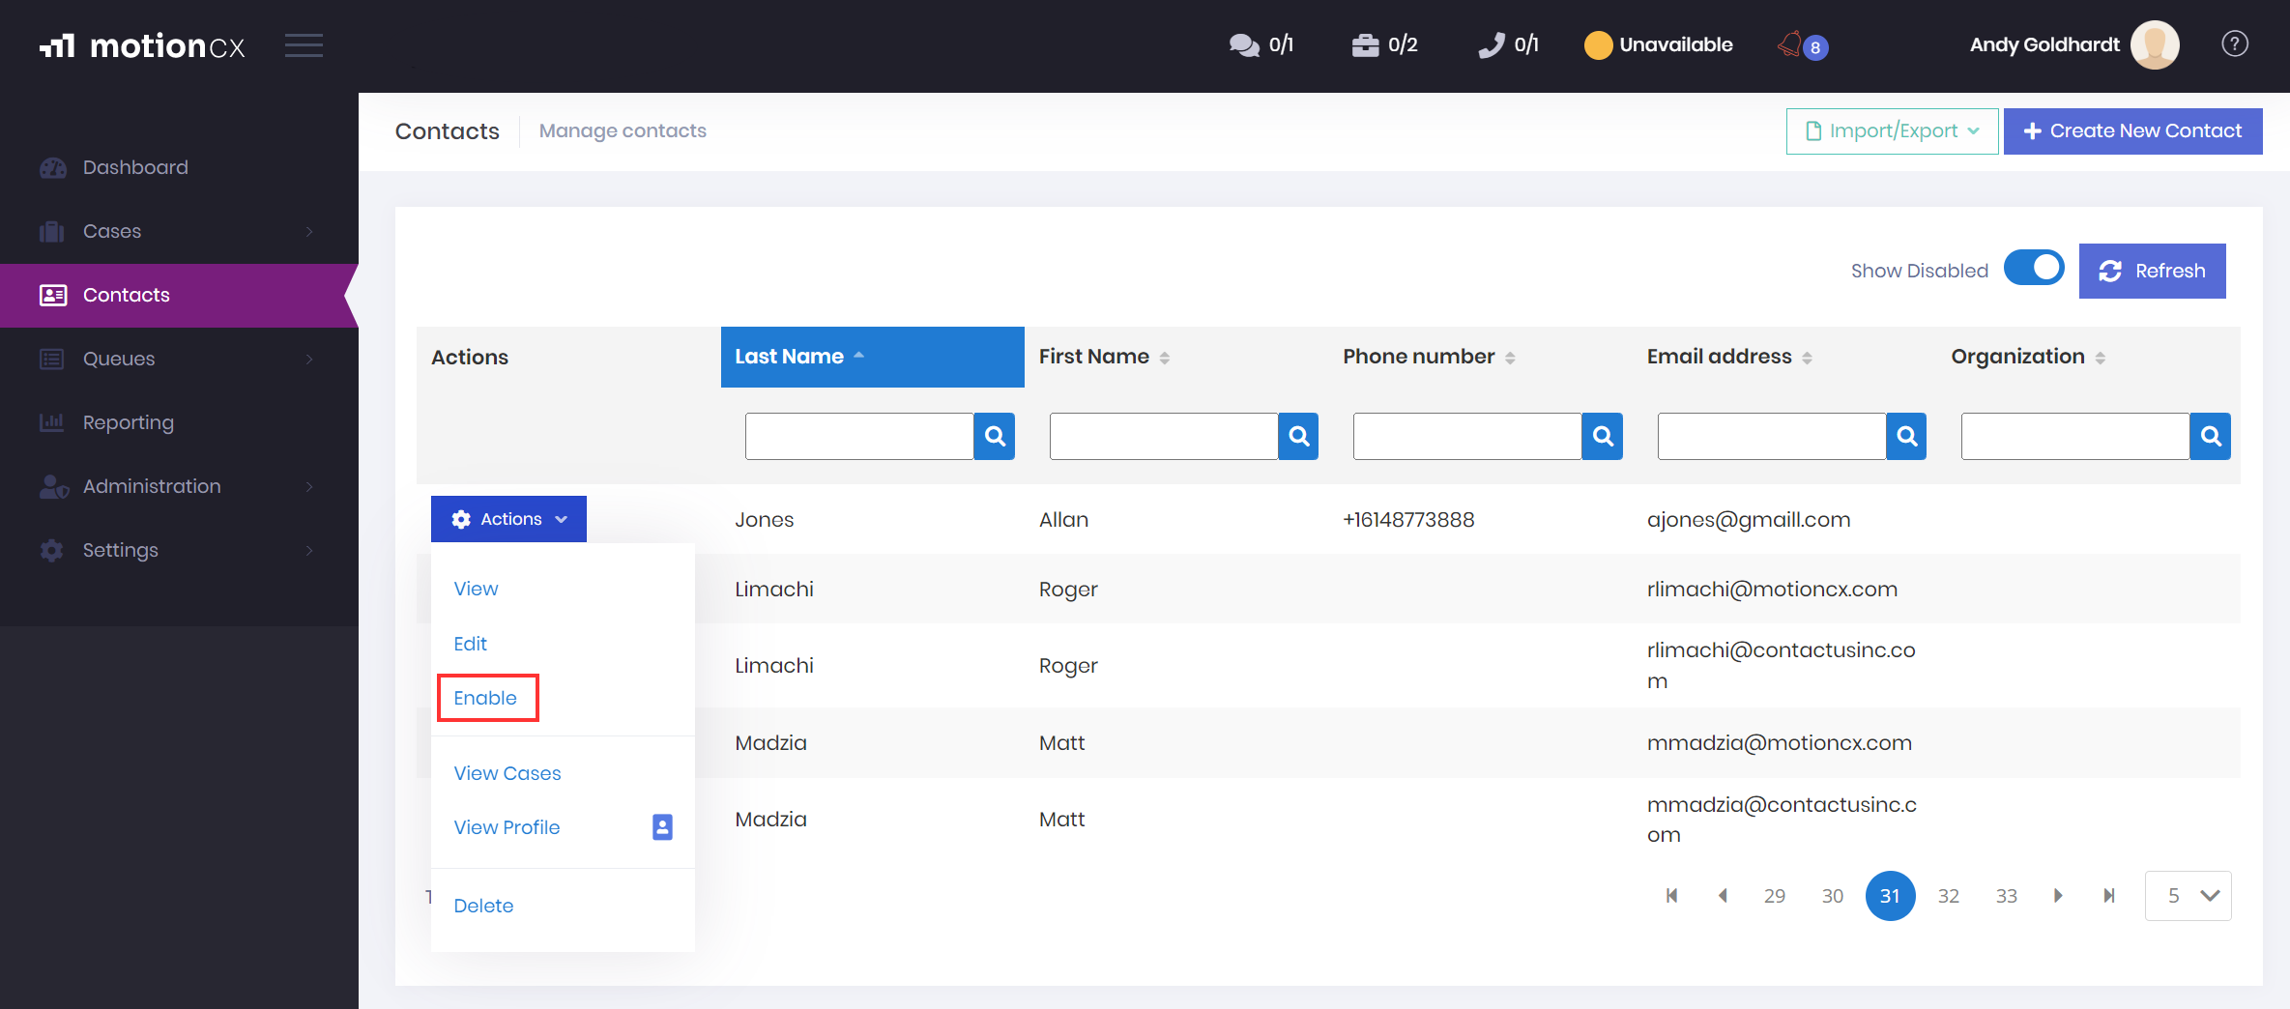Jump to first page of results

1671,896
